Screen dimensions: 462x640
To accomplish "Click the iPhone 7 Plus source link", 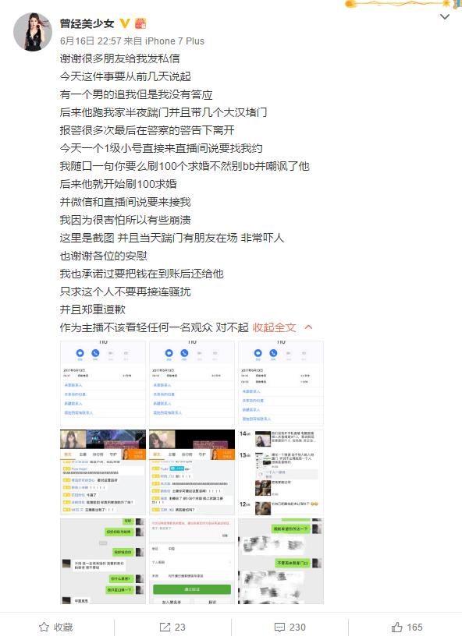I will coord(175,41).
